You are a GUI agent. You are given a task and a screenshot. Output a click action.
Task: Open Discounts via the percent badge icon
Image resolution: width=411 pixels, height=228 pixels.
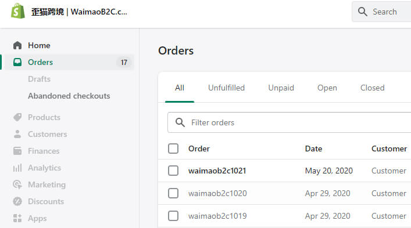click(x=17, y=201)
